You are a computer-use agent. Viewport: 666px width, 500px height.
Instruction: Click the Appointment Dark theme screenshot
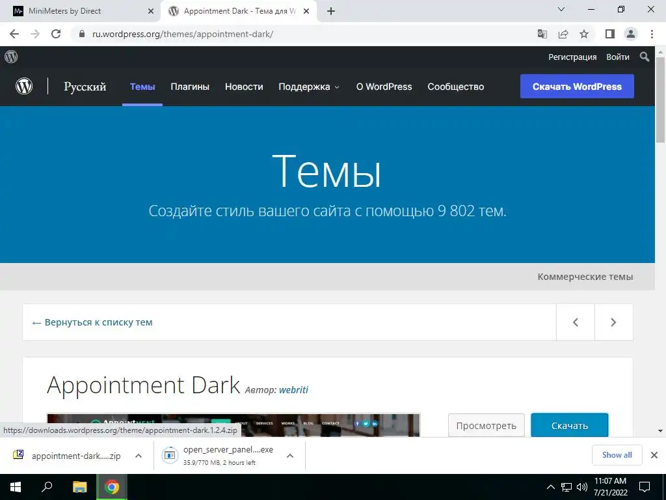point(233,424)
